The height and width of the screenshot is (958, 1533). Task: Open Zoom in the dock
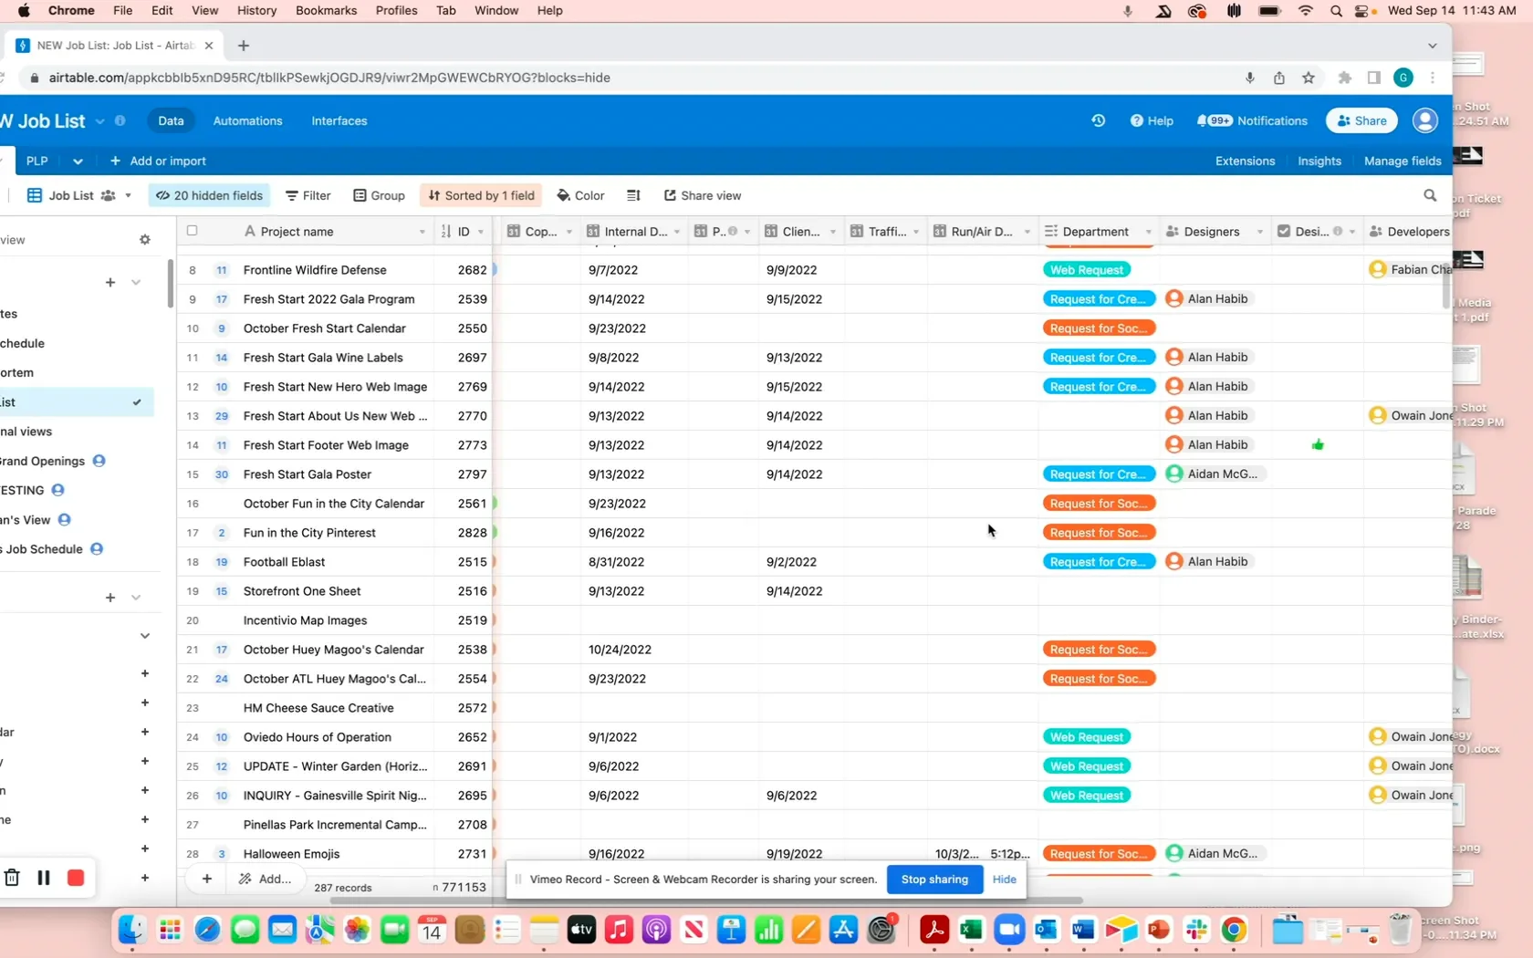[1009, 930]
